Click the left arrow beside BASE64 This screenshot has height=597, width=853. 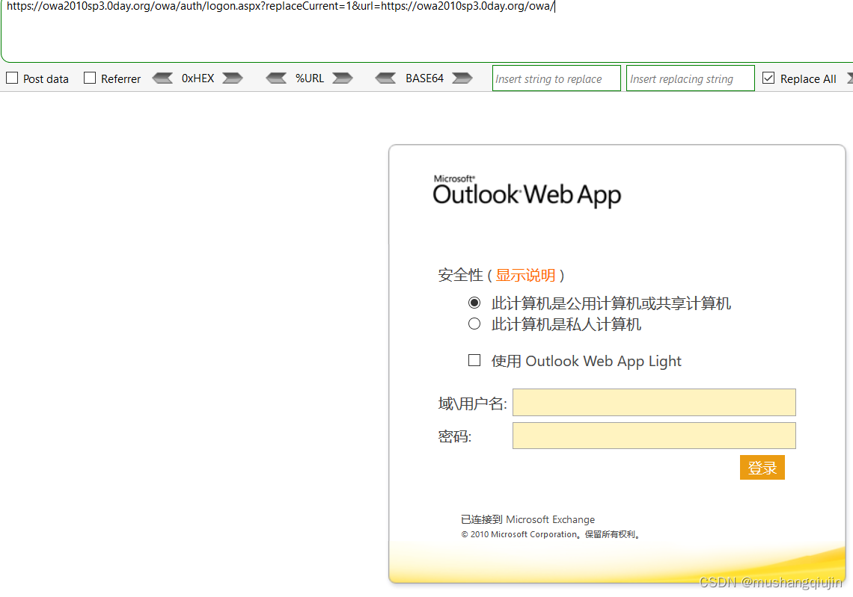[x=385, y=78]
